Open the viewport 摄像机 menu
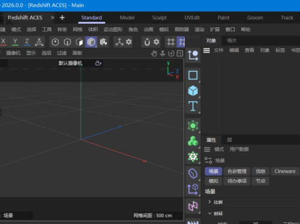Viewport: 300px width, 224px height. (x=13, y=53)
